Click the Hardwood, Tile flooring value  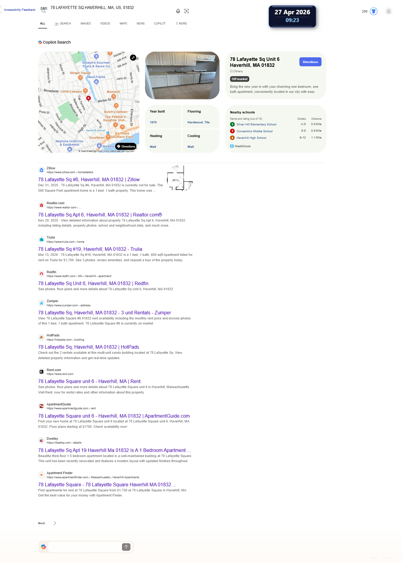pyautogui.click(x=199, y=122)
